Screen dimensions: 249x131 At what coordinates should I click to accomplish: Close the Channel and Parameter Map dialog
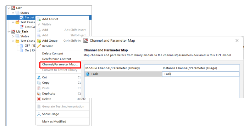(x=237, y=41)
